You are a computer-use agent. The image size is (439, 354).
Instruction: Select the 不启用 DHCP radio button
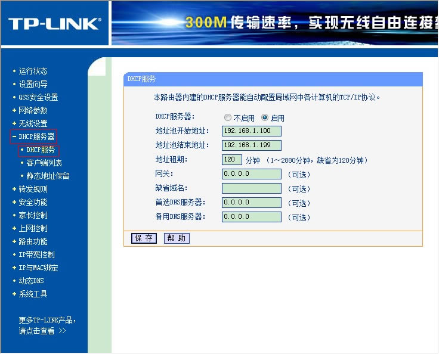228,117
